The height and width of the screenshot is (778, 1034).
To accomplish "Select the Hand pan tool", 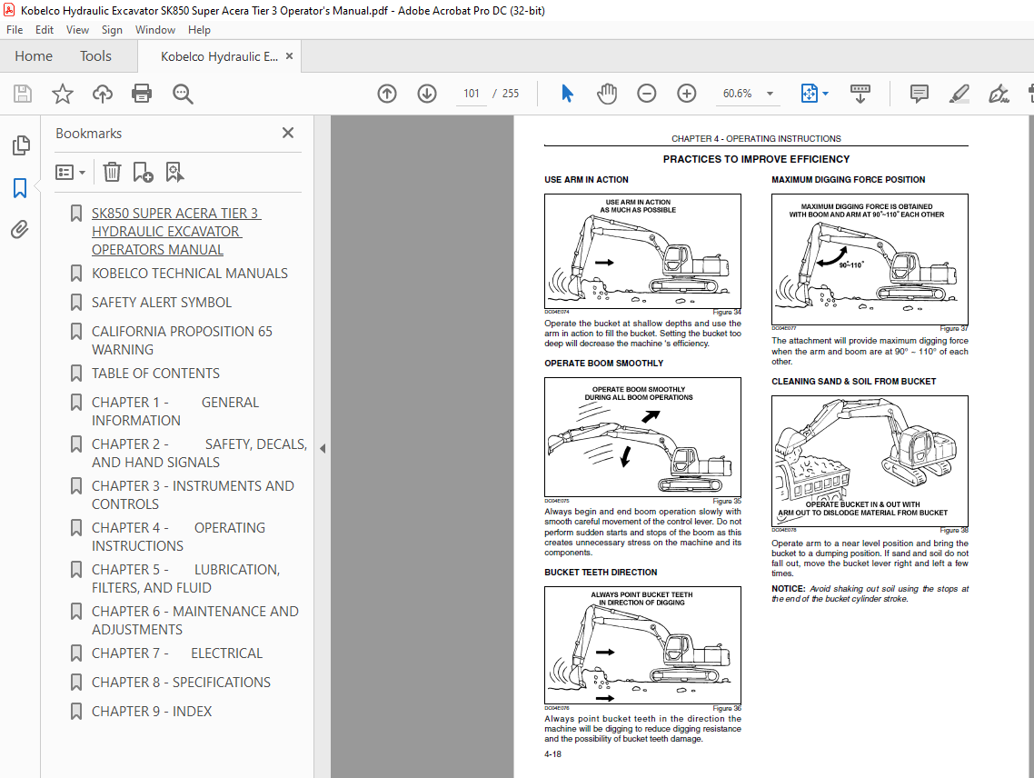I will pyautogui.click(x=606, y=94).
